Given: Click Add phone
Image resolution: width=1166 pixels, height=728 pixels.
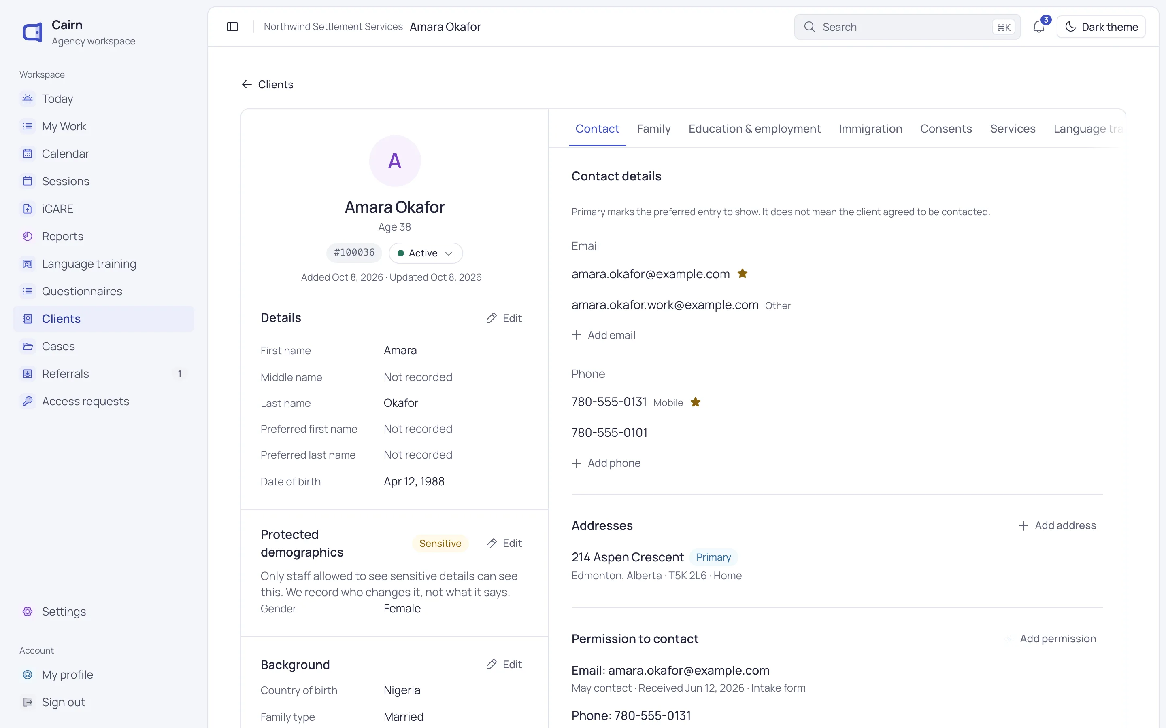Looking at the screenshot, I should coord(606,463).
